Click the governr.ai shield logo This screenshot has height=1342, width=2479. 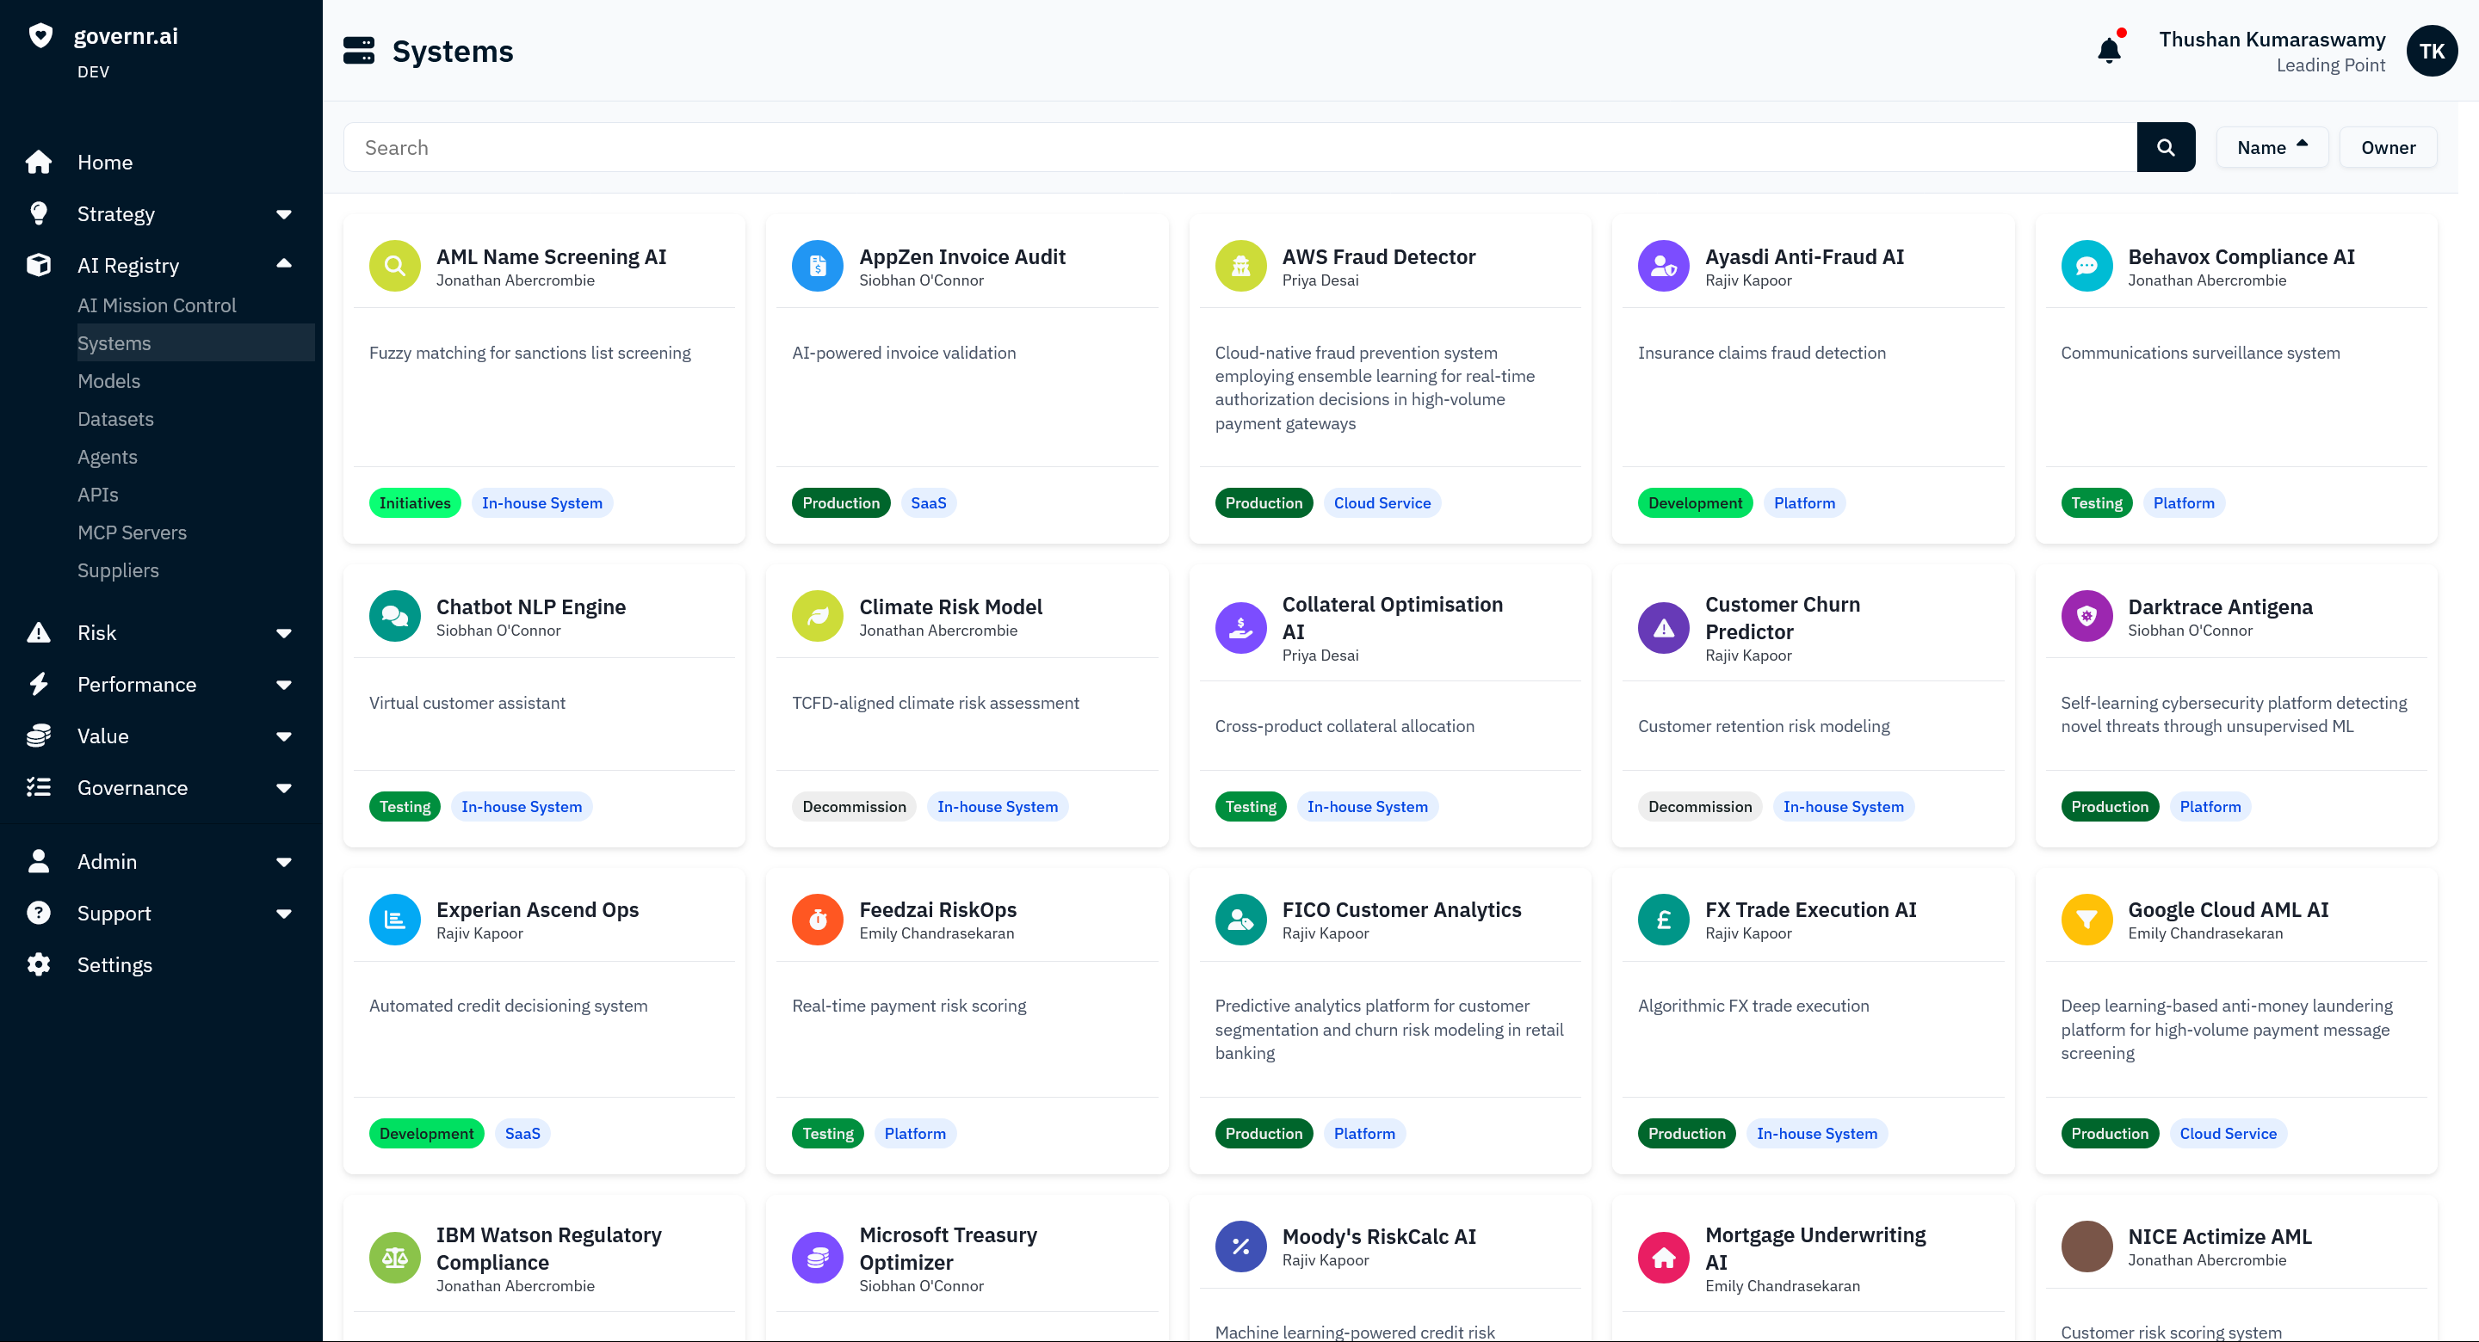click(40, 34)
